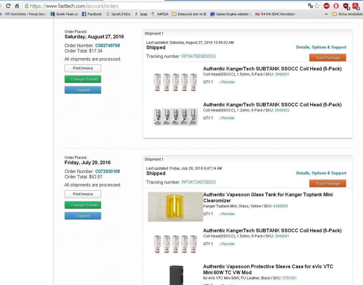
Task: Open the R4 R4i SDHC Revolution bookmark
Action: pos(276,14)
